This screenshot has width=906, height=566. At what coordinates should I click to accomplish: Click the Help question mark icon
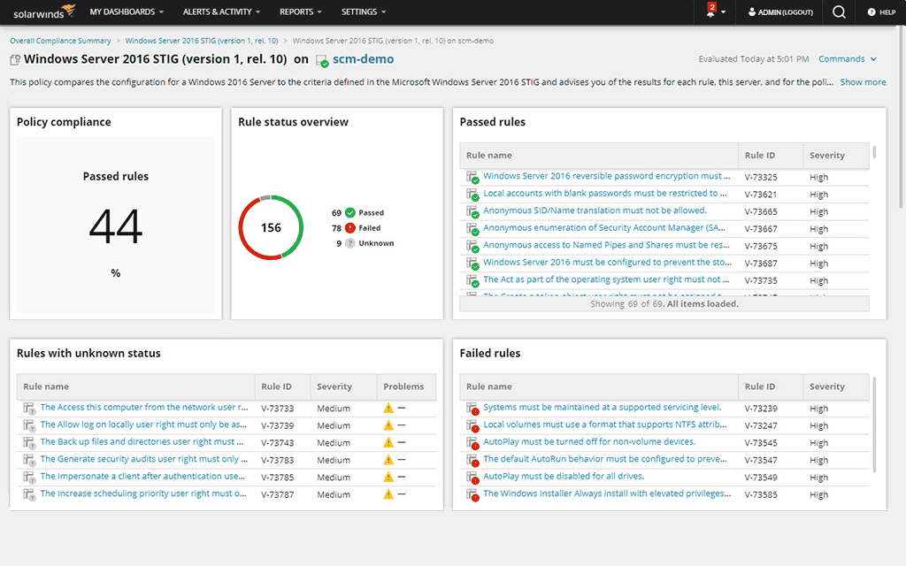[871, 12]
